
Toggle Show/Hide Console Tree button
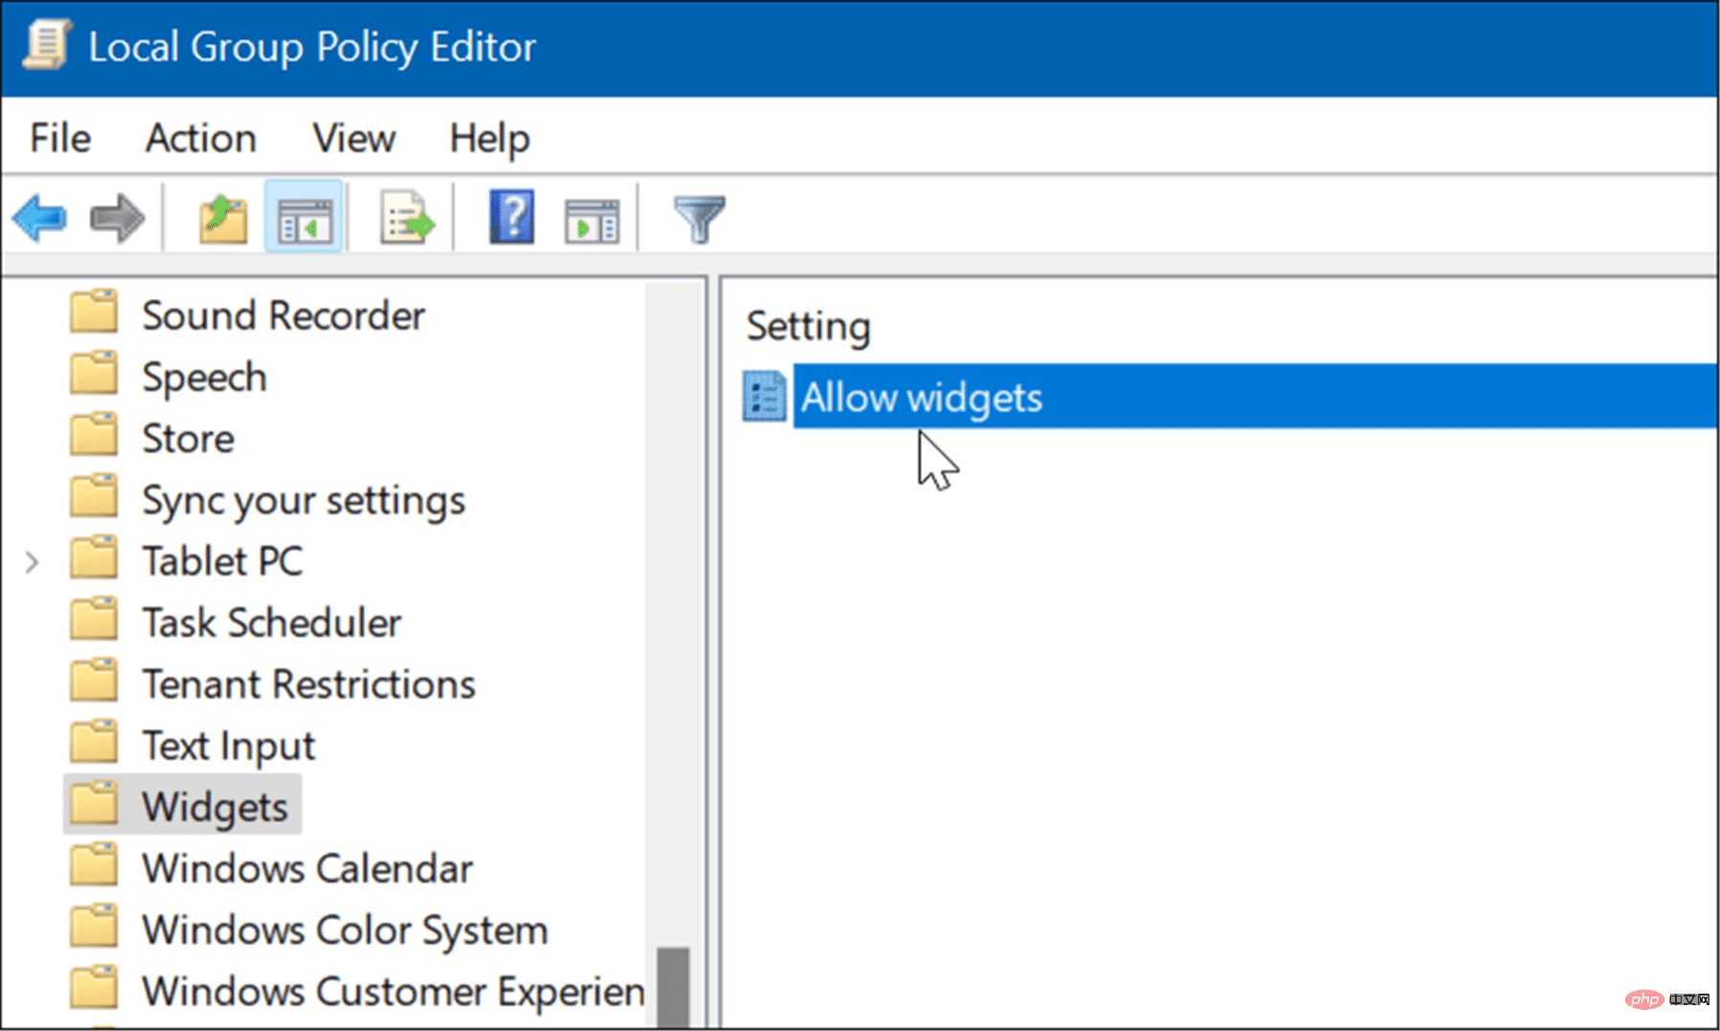[304, 218]
